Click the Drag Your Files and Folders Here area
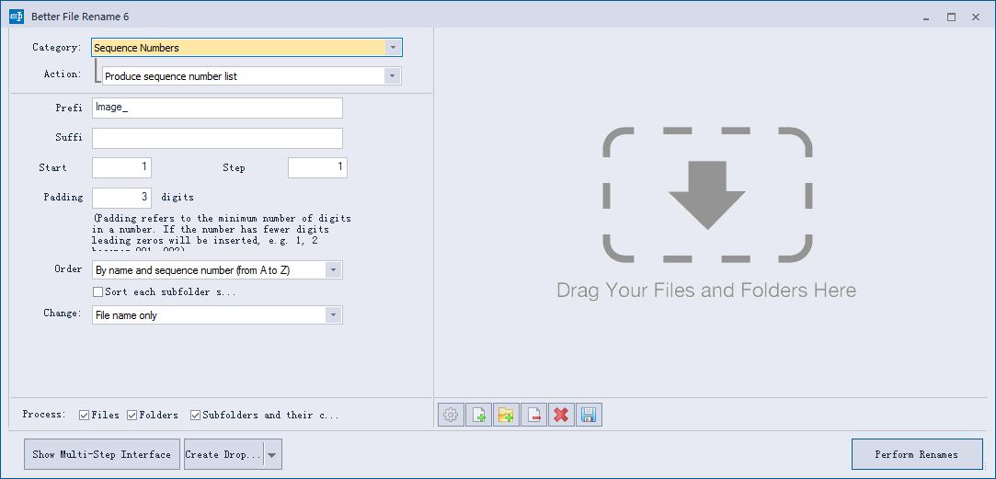 click(x=707, y=213)
